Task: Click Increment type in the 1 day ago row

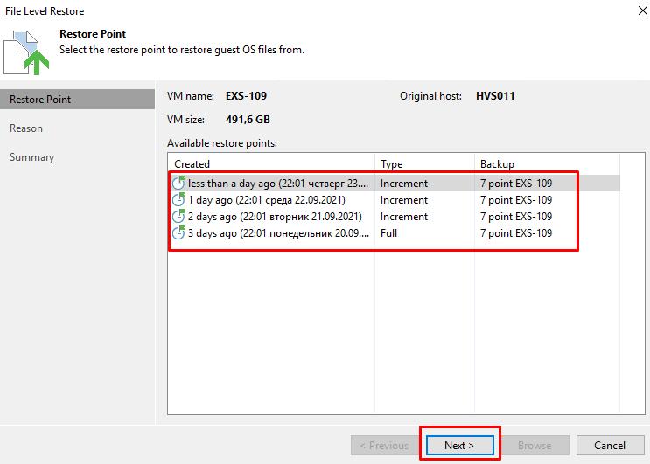Action: pos(404,200)
